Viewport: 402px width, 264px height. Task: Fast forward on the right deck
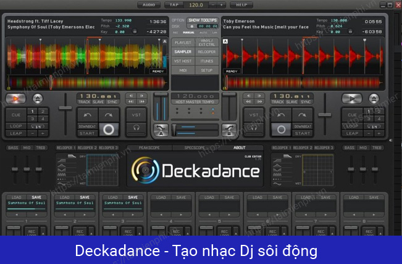coord(259,102)
